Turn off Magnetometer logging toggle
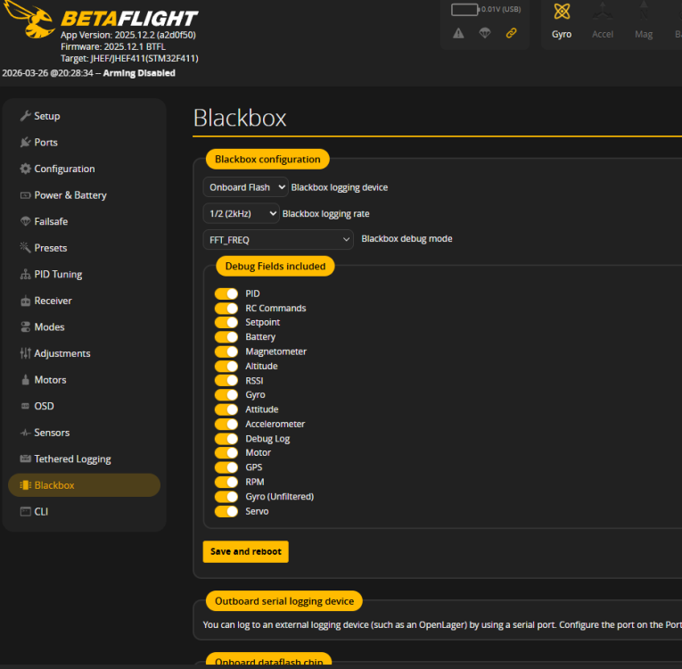 (226, 351)
